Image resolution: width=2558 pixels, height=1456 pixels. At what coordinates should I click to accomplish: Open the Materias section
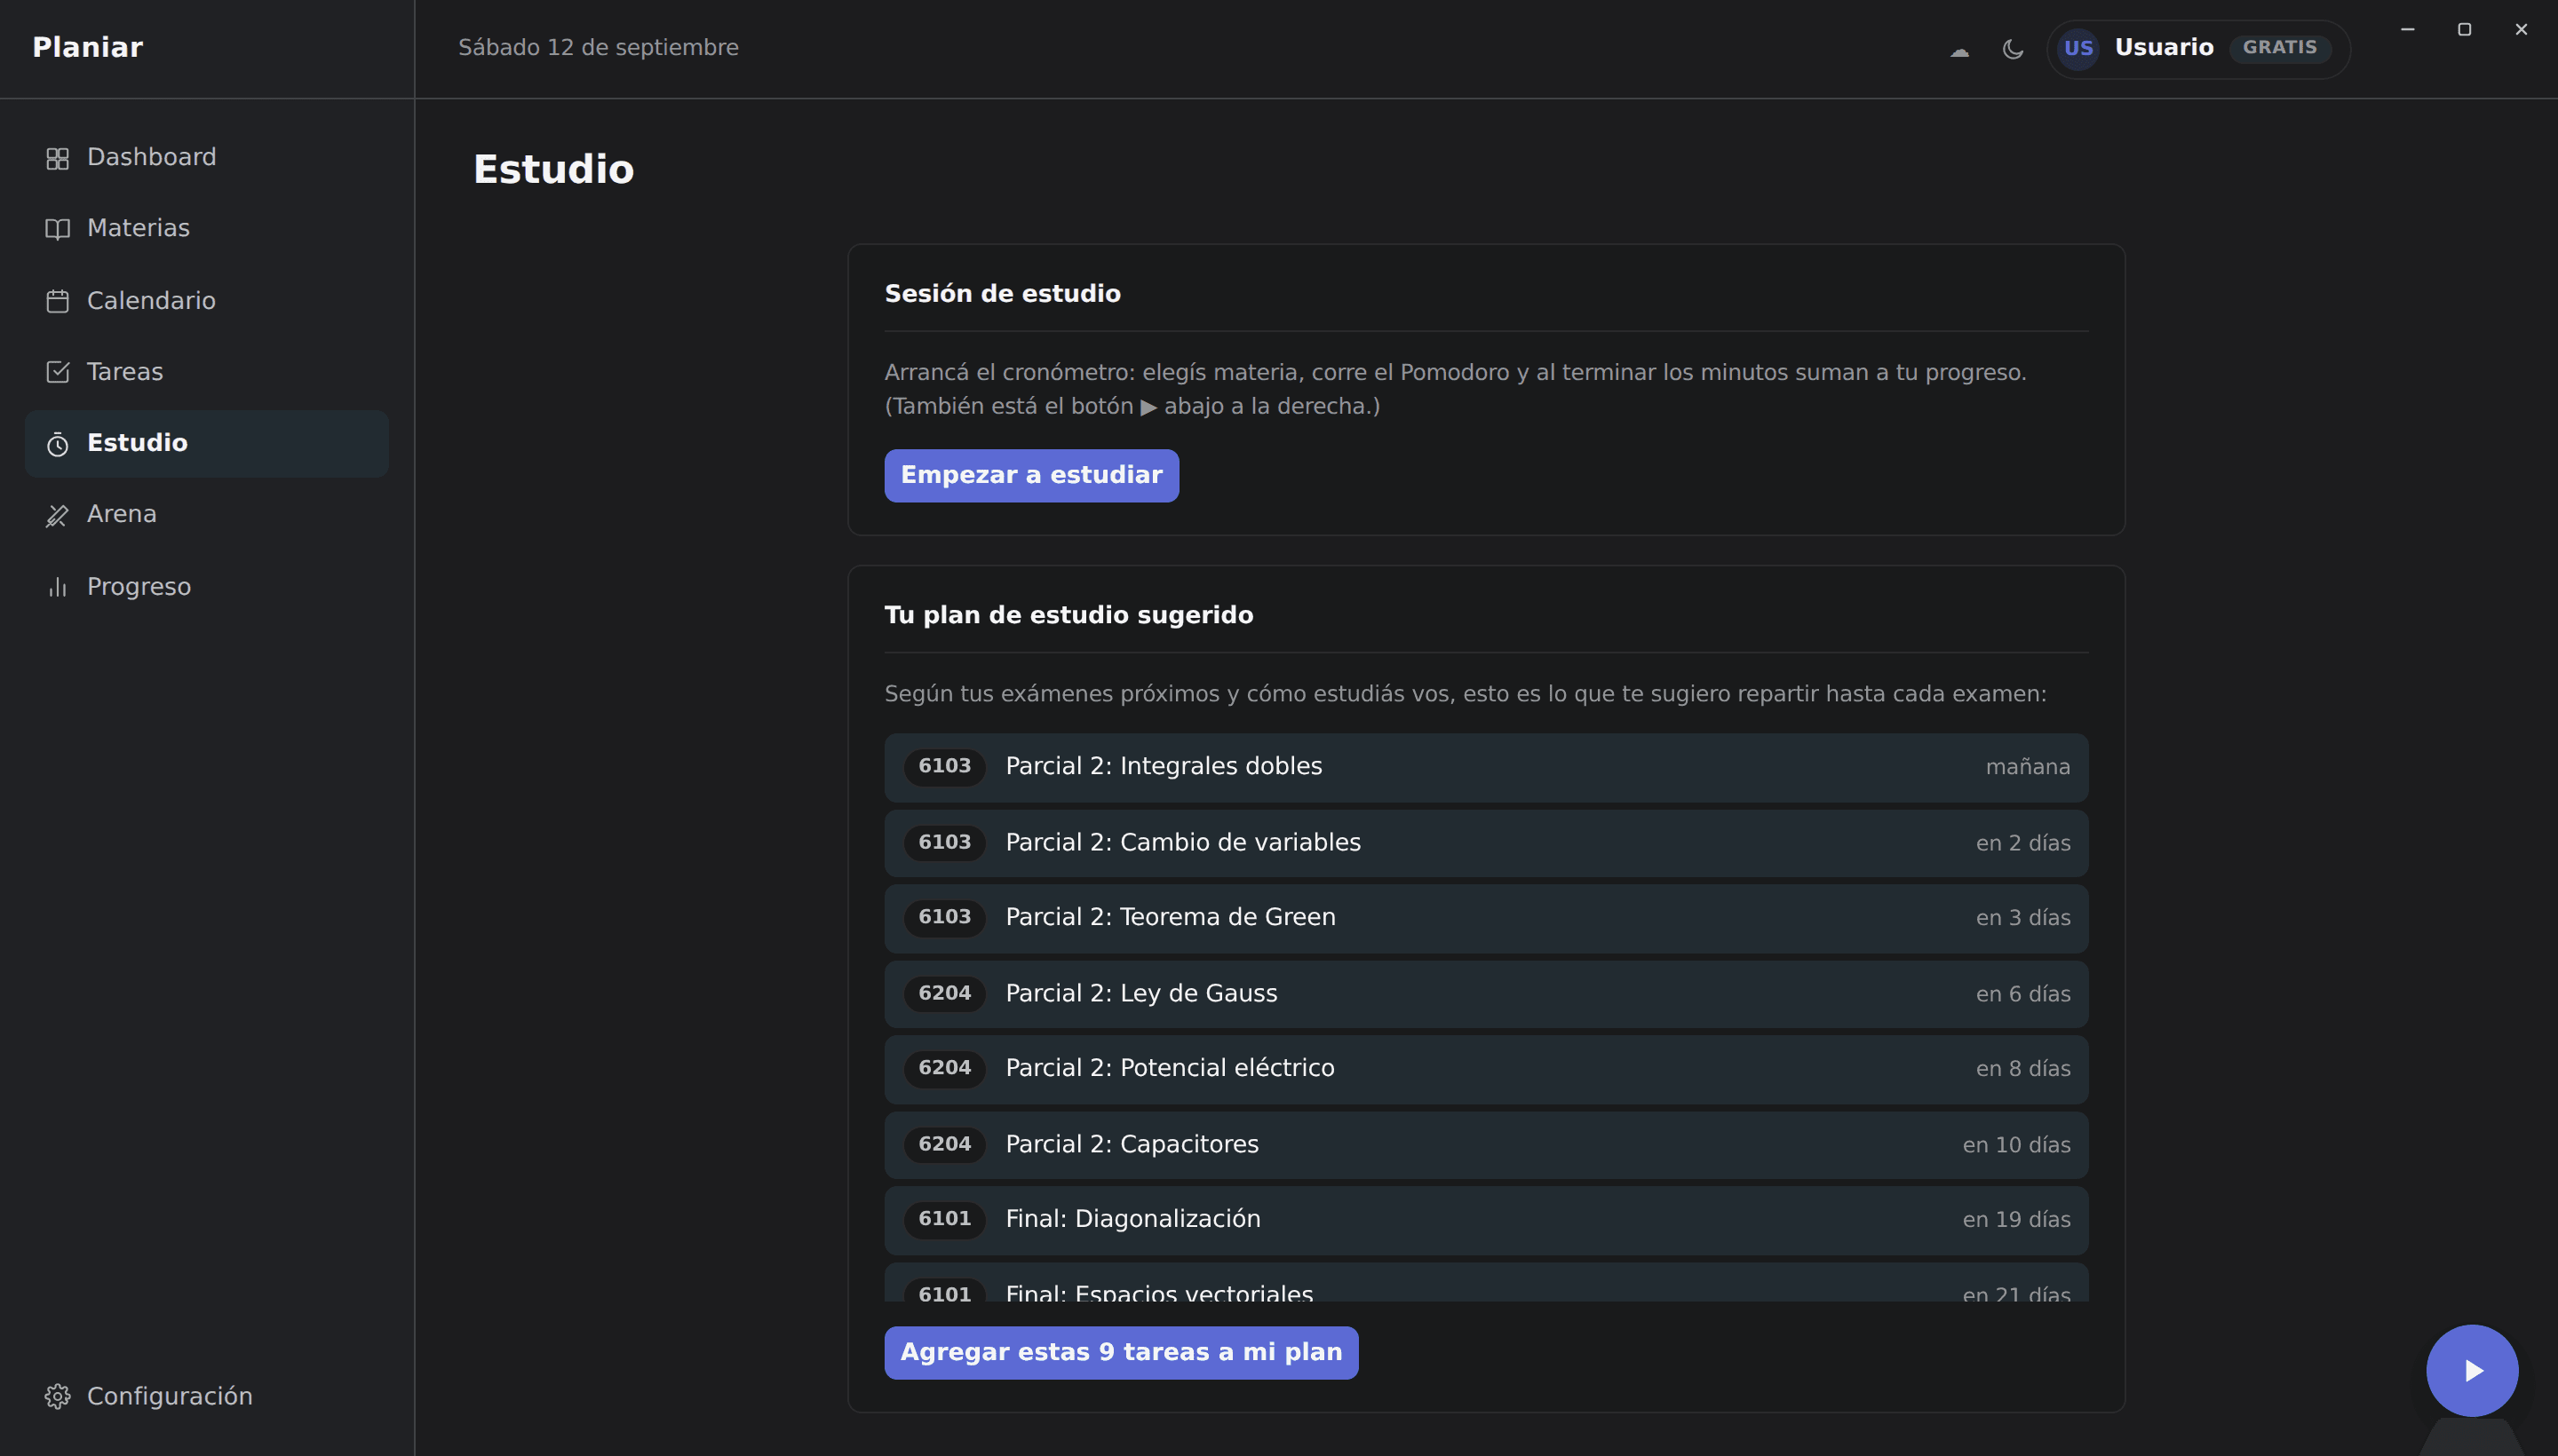pos(206,229)
